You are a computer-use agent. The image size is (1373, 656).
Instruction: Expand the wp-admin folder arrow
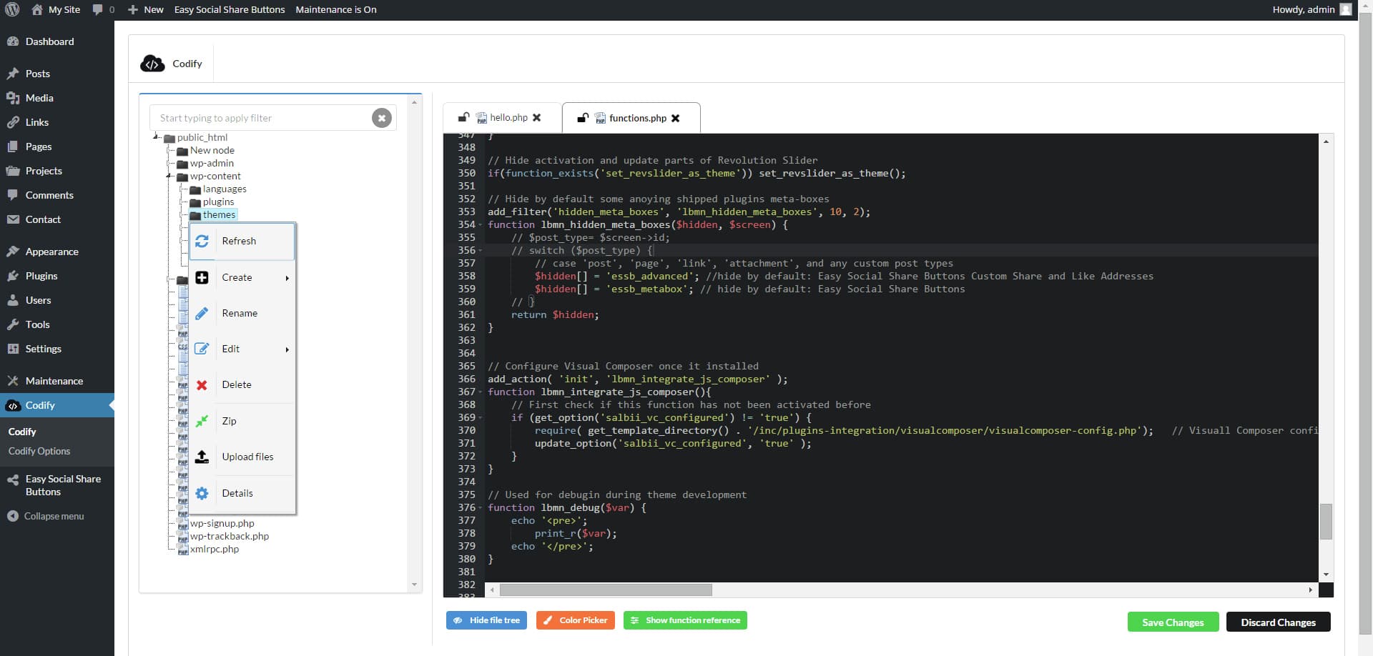point(170,163)
